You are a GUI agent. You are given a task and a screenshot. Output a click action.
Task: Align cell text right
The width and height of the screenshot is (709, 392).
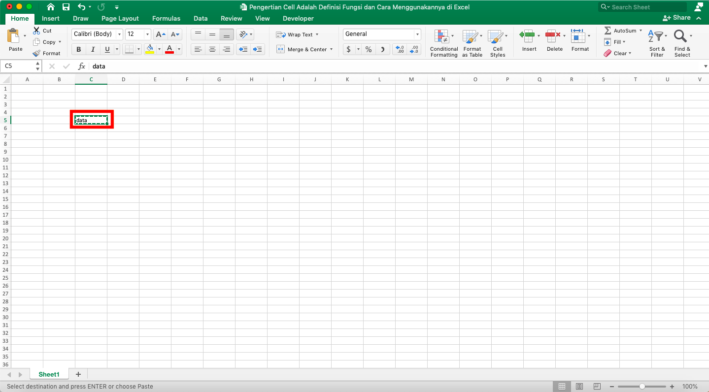click(x=227, y=49)
